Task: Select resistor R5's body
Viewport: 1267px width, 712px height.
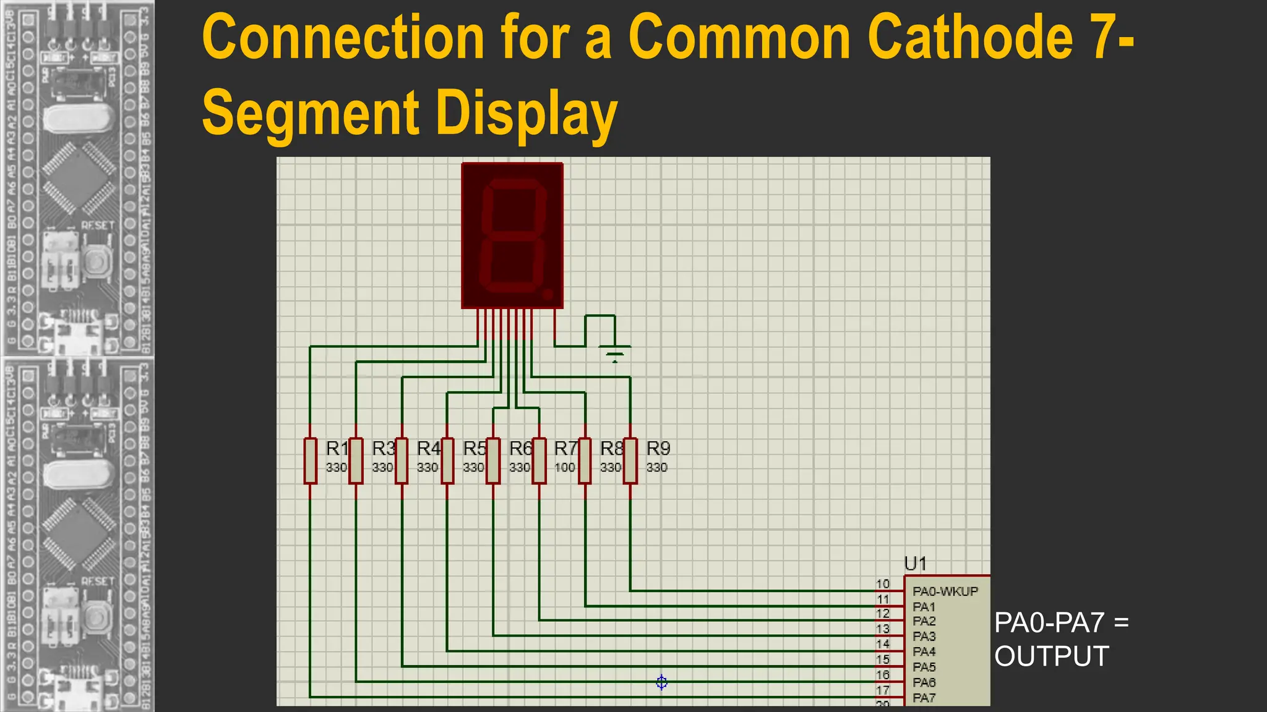Action: (x=447, y=460)
